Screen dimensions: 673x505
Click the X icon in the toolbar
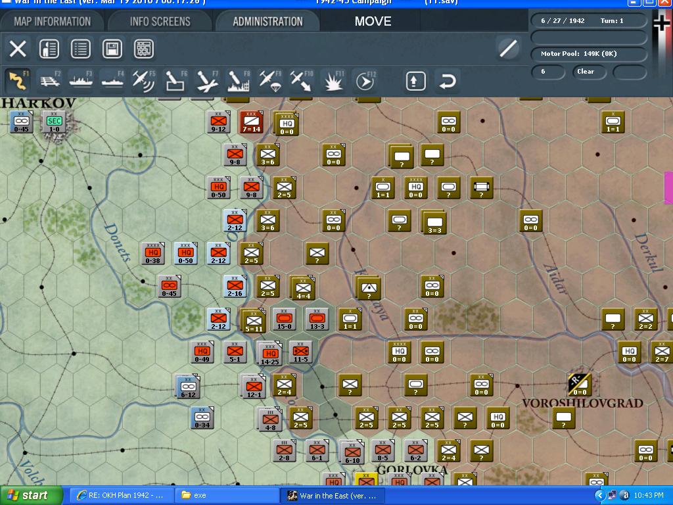[18, 49]
